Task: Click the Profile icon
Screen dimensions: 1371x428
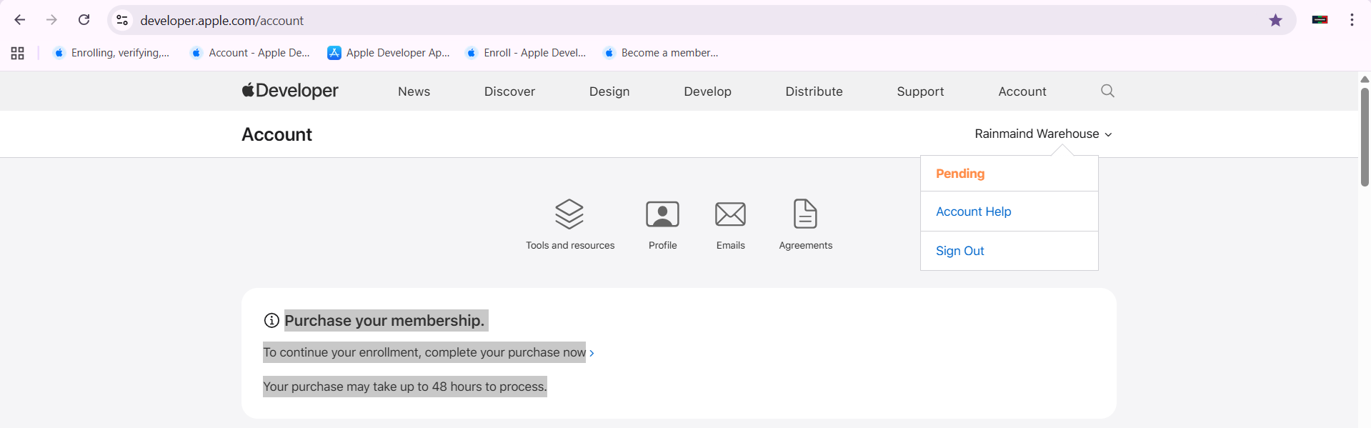Action: (662, 214)
